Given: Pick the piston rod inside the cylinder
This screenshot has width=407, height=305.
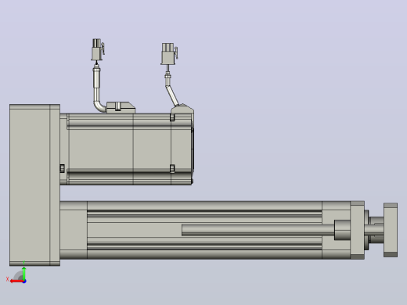Looking at the screenshot, I should pyautogui.click(x=258, y=230).
